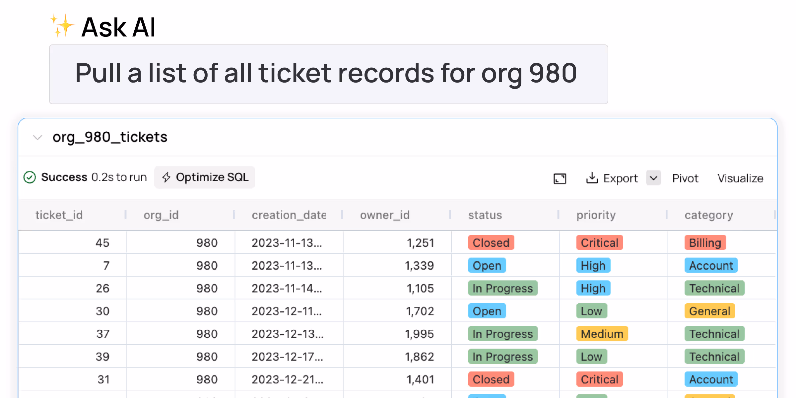The height and width of the screenshot is (398, 796).
Task: Select the ticket_id column header
Action: 59,215
